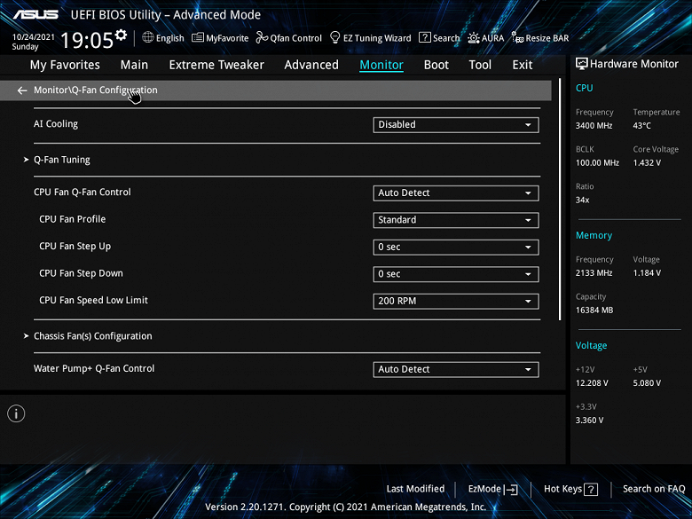
Task: Click the settings gear beside the clock
Action: click(x=121, y=35)
